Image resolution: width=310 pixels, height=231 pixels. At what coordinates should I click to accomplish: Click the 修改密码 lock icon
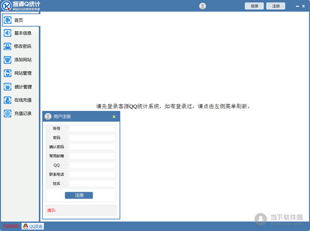tap(8, 46)
